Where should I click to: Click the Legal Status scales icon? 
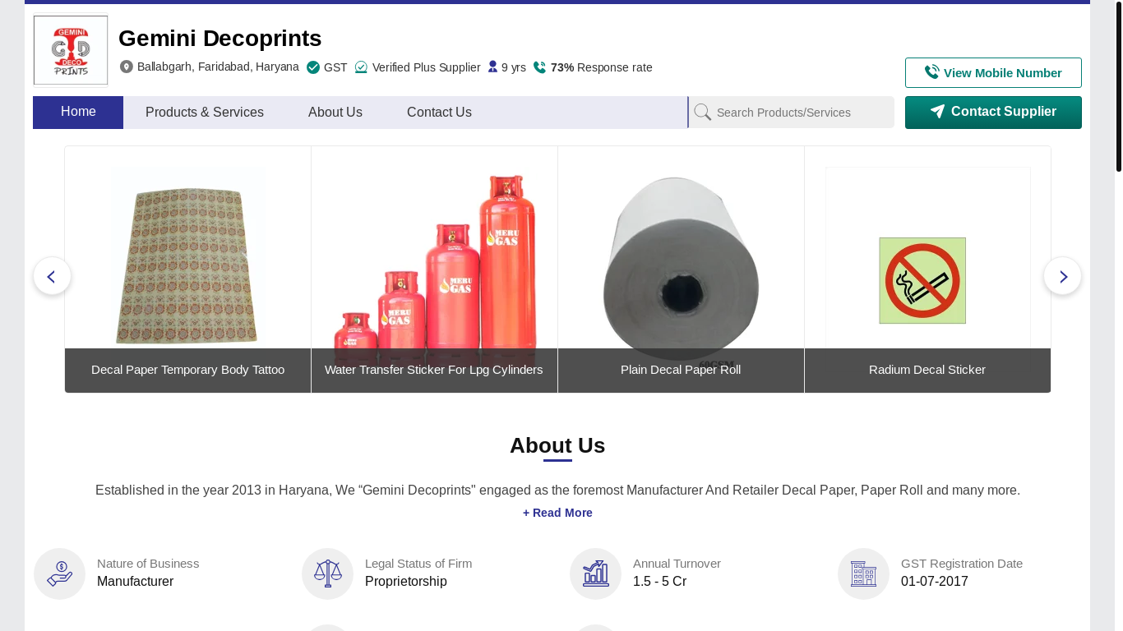coord(328,573)
